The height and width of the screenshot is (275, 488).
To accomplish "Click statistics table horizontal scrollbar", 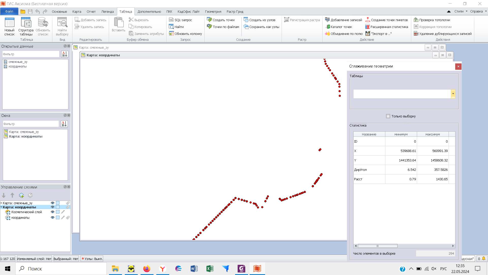I will pos(377,246).
